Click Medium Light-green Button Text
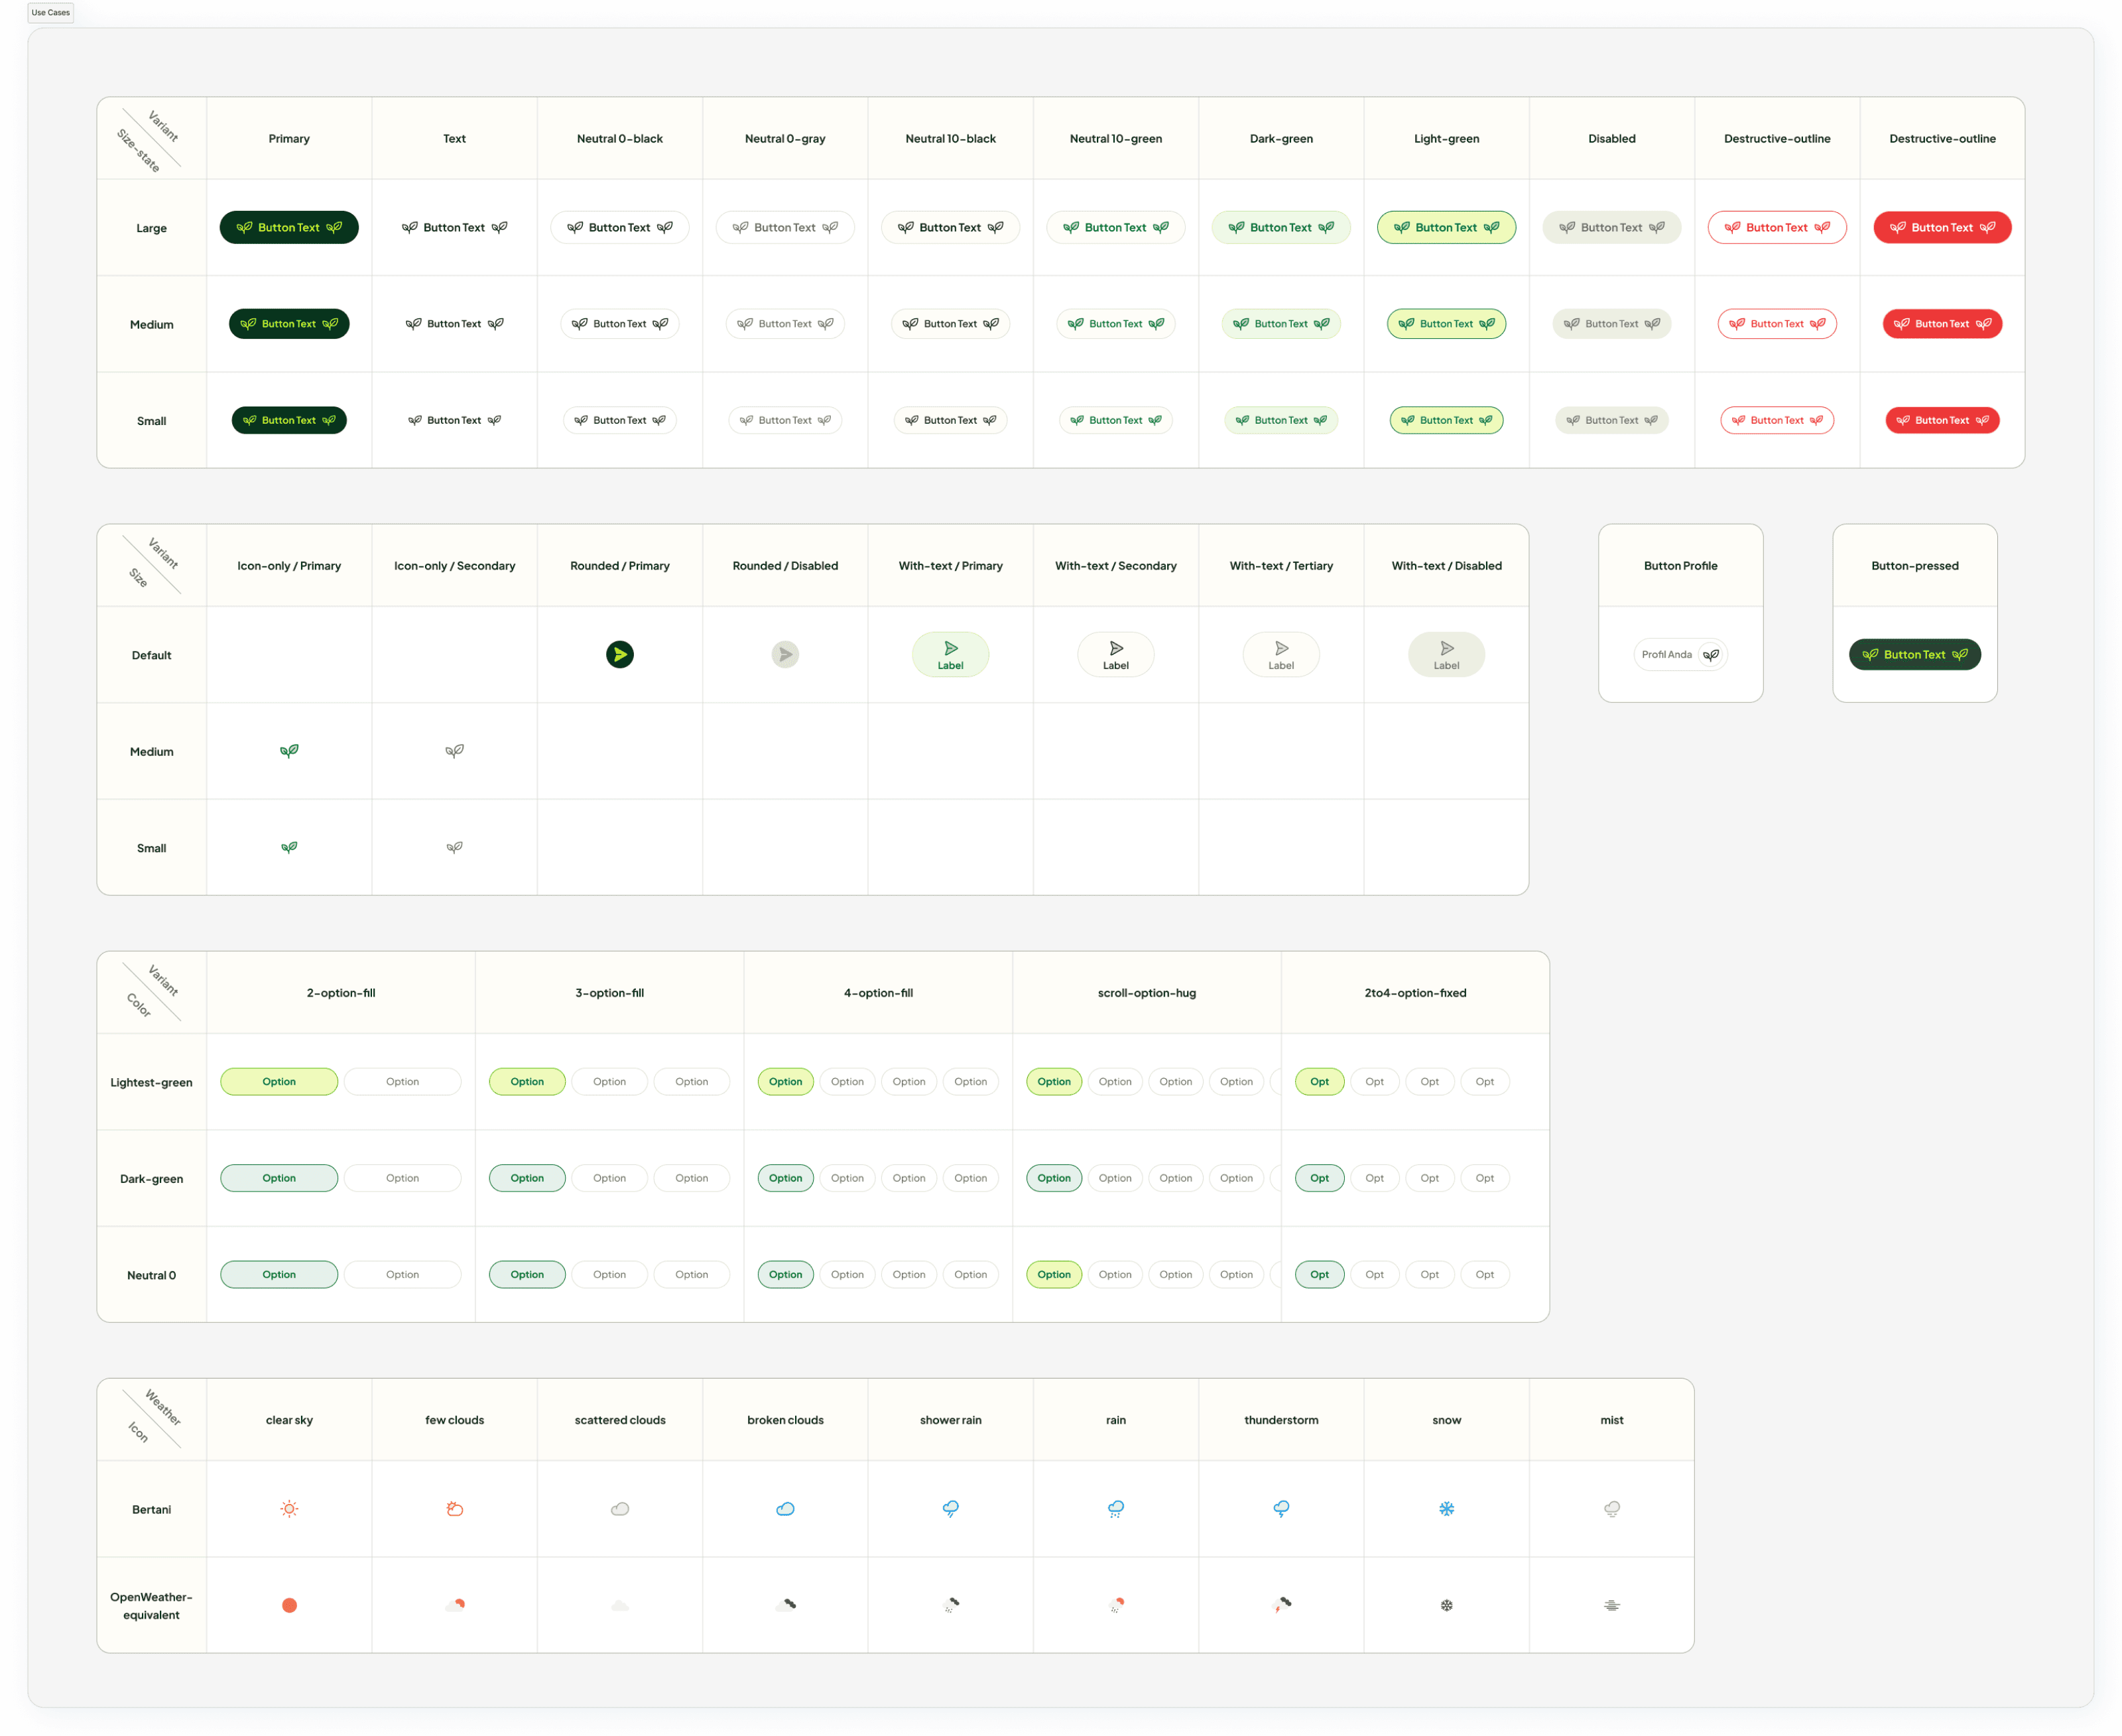Screen dimensions: 2122x1736 (x=1446, y=324)
